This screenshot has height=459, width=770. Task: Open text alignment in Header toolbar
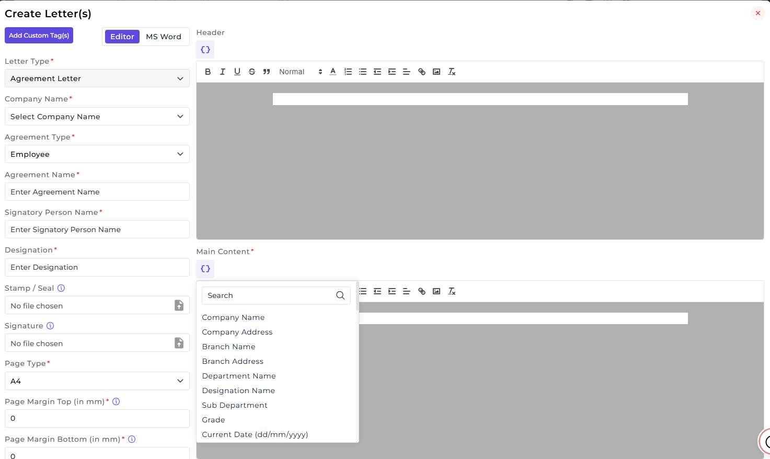point(407,72)
